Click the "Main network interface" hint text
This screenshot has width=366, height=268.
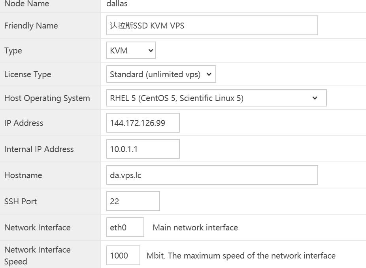point(195,228)
